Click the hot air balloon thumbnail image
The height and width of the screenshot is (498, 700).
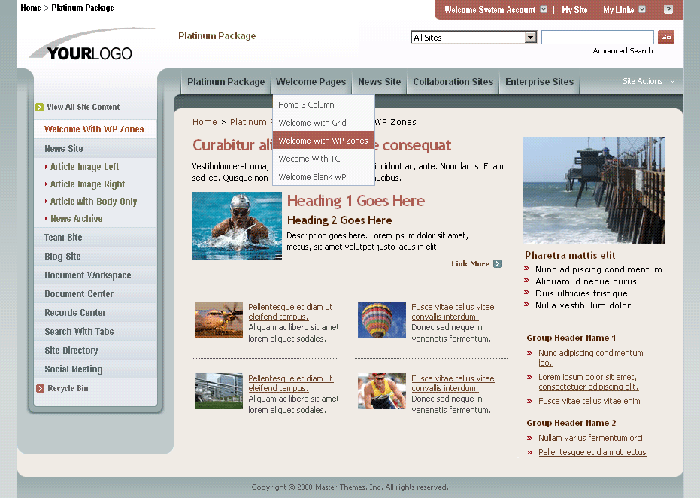381,320
